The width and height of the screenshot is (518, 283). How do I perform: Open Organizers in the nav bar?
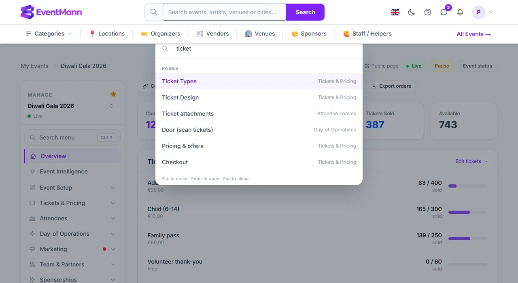161,34
